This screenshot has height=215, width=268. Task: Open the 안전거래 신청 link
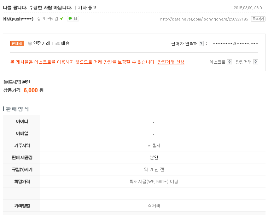(x=171, y=62)
